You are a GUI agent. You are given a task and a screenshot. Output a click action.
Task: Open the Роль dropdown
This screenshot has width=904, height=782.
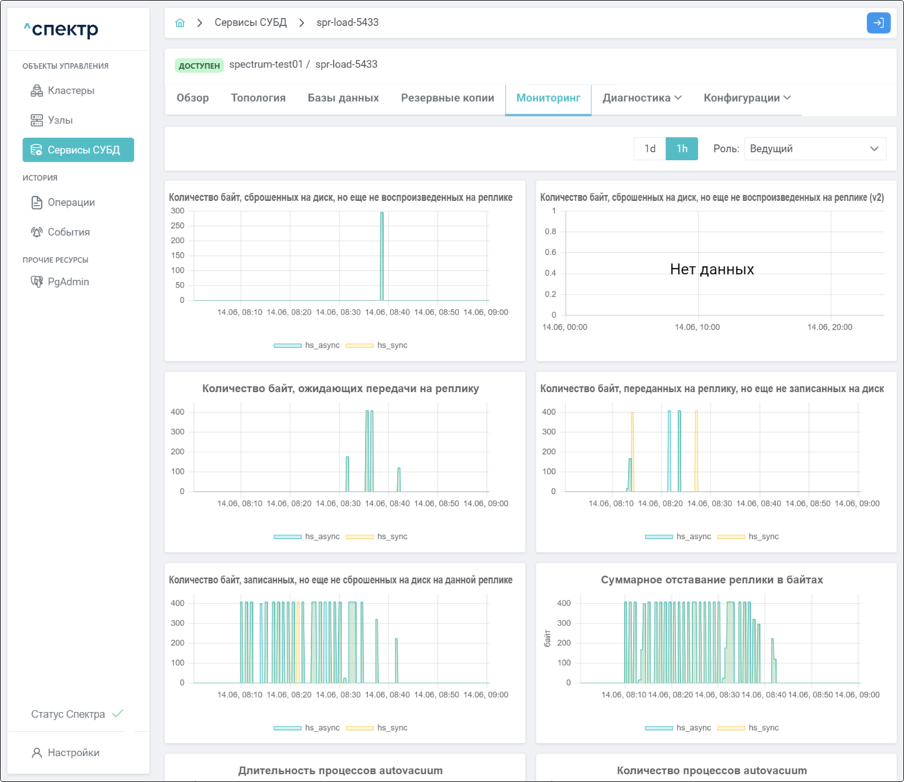tap(815, 149)
